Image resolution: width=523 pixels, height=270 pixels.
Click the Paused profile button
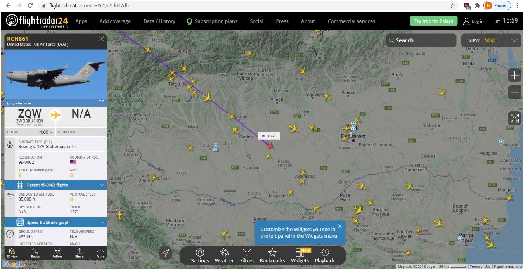point(497,5)
